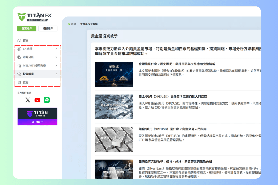Open the 模擬帳戶 demo account button
The width and height of the screenshot is (278, 185).
tap(48, 28)
